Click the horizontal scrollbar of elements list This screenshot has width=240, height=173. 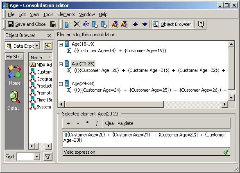pos(143,104)
